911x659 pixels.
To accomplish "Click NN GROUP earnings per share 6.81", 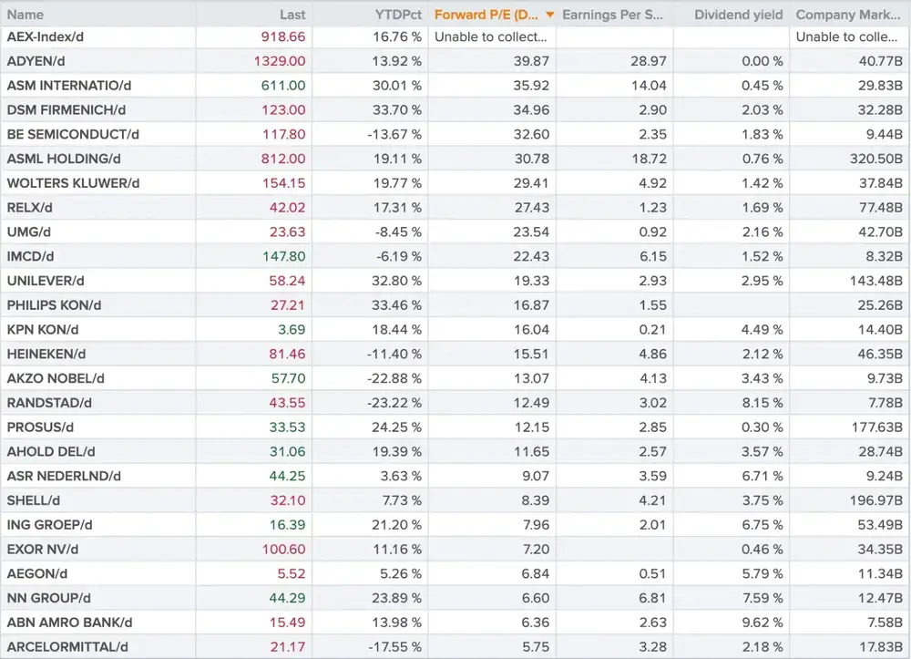I will 652,598.
